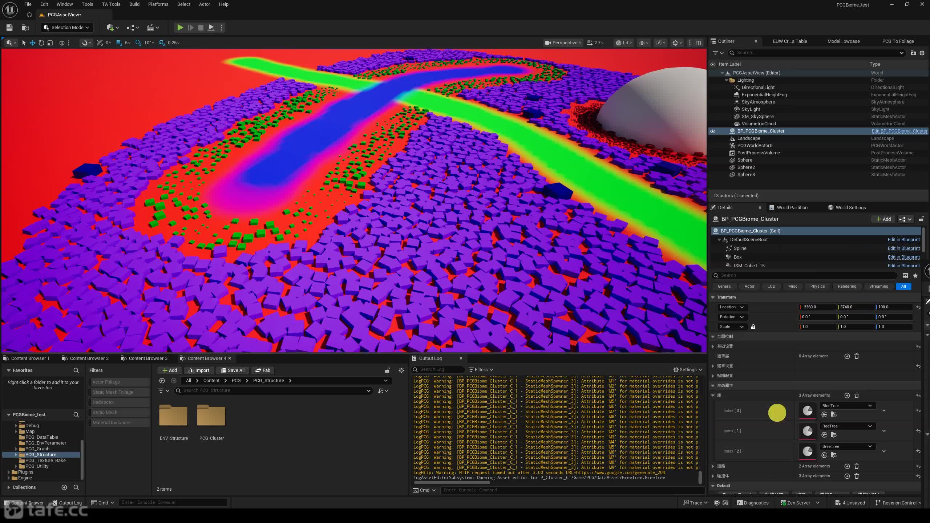
Task: Click Edit BP_PCGBiome_Cluster link
Action: tap(899, 131)
